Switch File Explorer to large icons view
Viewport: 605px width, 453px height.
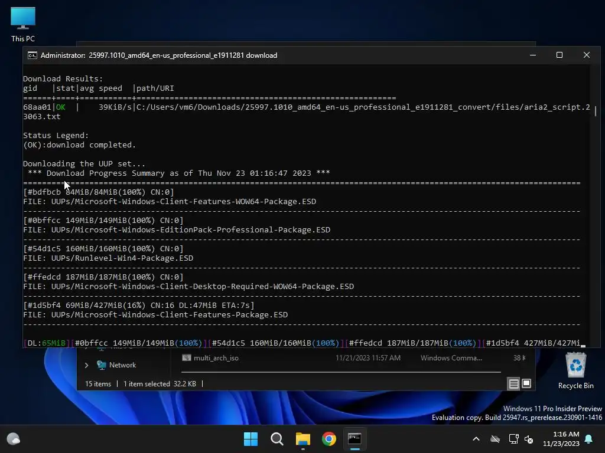(526, 383)
